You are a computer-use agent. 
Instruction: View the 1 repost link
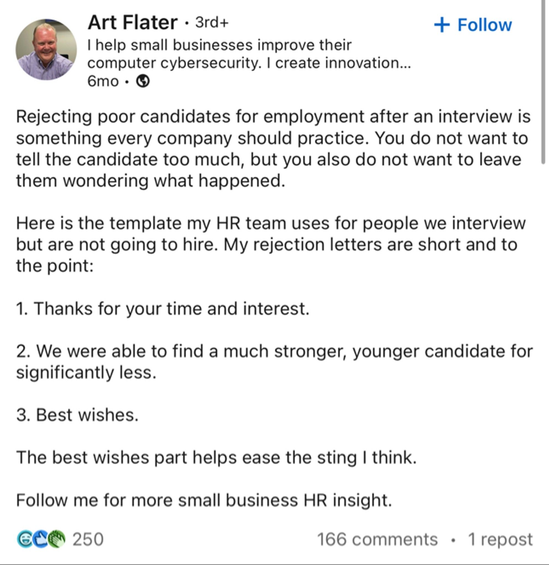500,539
